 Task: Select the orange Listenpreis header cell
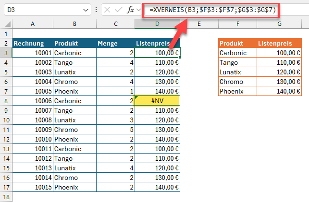tap(279, 43)
